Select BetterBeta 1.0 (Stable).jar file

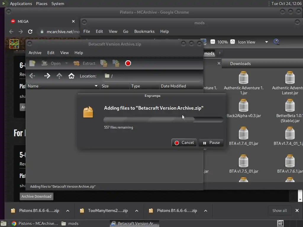290,111
